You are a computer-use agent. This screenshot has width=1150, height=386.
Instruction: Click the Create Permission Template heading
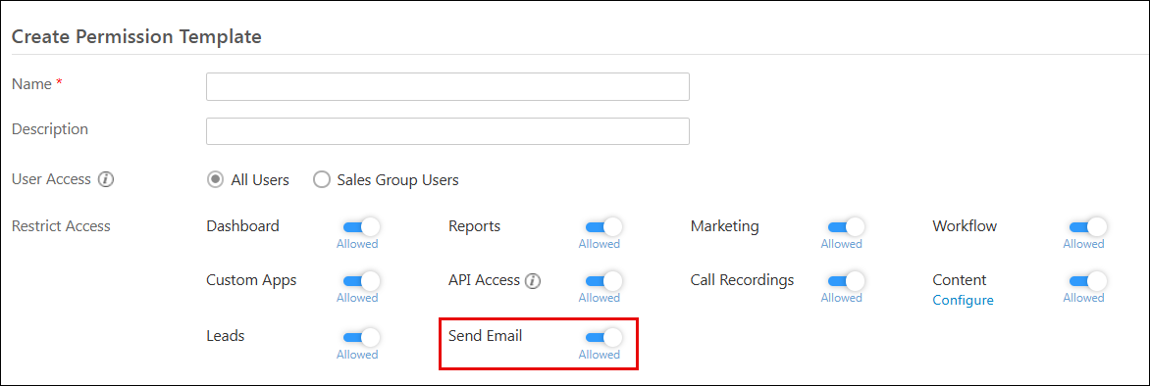point(137,36)
